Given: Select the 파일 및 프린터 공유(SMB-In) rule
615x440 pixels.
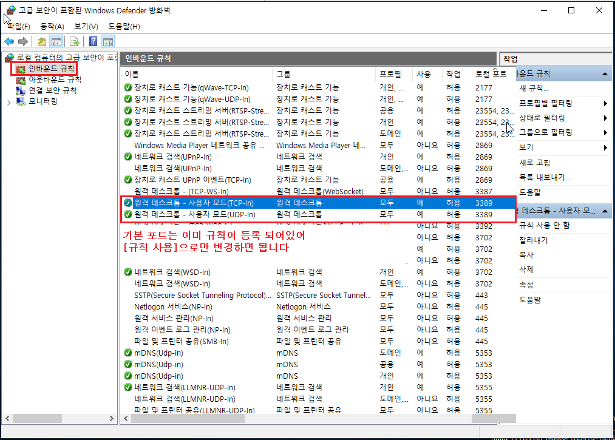Looking at the screenshot, I should tap(318, 341).
